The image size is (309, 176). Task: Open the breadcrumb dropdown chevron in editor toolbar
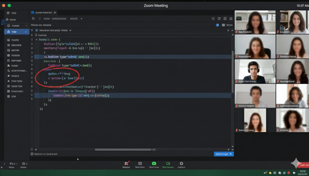pos(81,19)
